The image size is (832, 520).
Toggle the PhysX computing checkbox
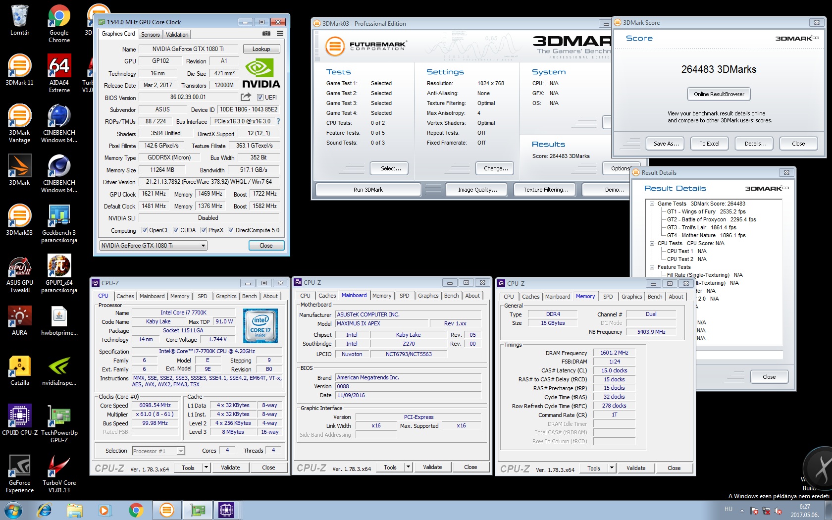pos(204,230)
